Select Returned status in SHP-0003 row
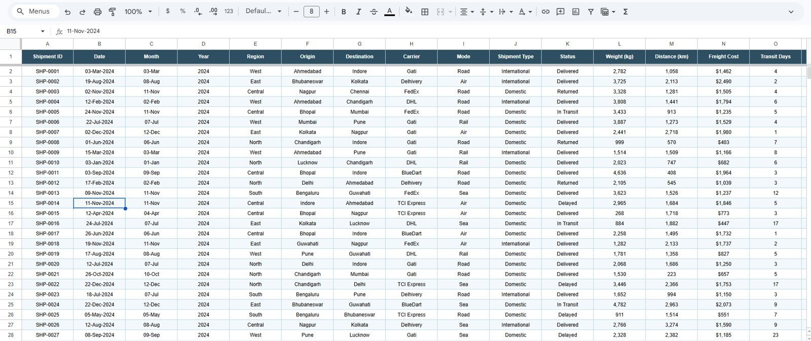Viewport: 811px width, 341px height. pos(568,92)
